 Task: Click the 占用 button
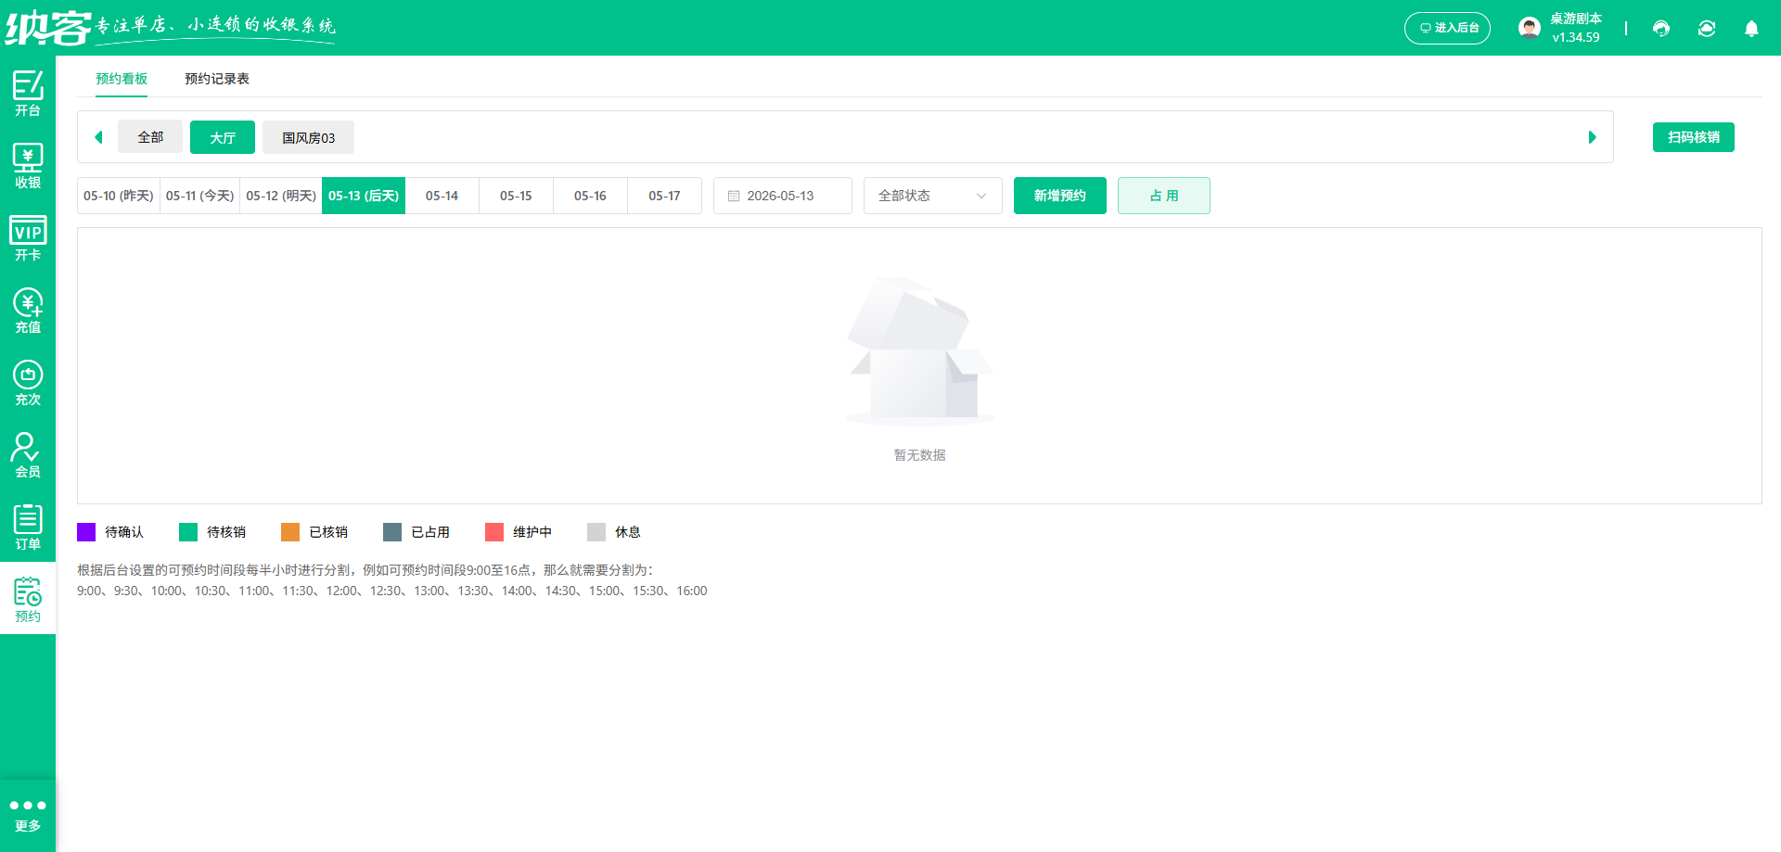pyautogui.click(x=1164, y=196)
